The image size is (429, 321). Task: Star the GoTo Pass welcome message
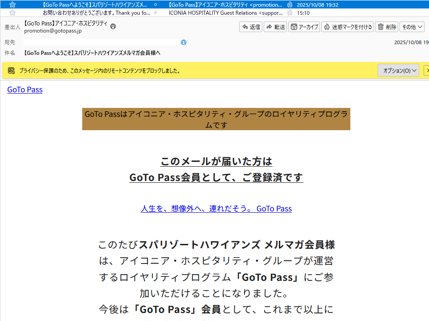[x=13, y=4]
